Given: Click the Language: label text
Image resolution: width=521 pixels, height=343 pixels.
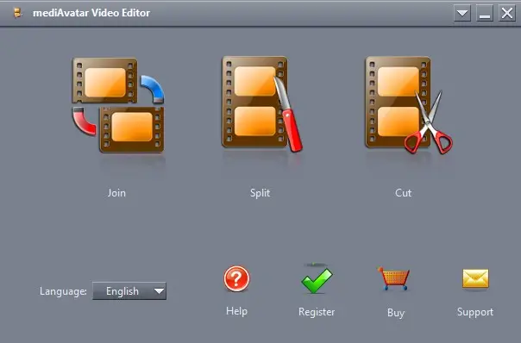Looking at the screenshot, I should tap(63, 291).
